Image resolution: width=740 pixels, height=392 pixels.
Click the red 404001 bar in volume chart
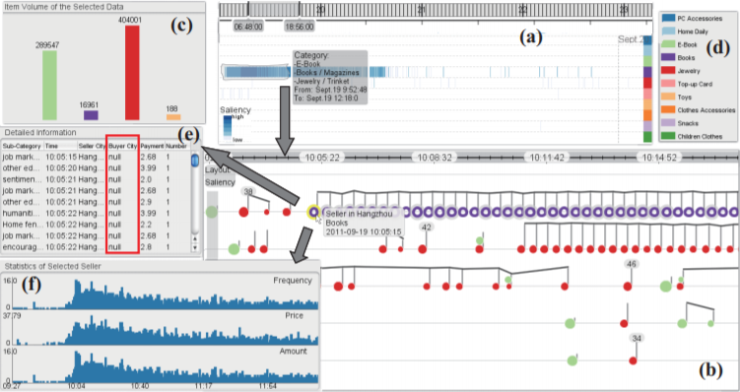coord(132,73)
